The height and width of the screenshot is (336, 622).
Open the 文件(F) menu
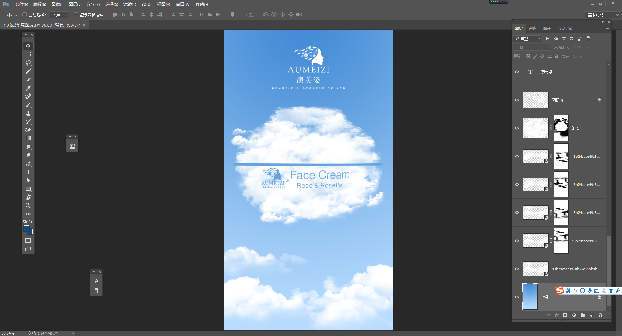(x=21, y=4)
